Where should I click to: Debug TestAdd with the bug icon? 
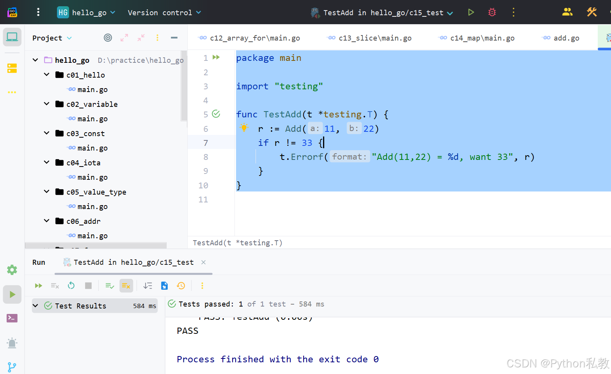pos(492,12)
